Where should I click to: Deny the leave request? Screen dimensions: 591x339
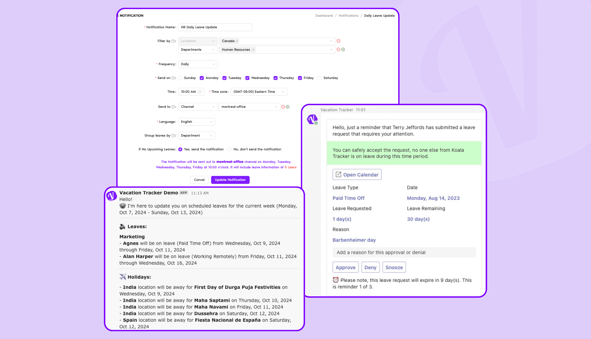click(x=370, y=268)
